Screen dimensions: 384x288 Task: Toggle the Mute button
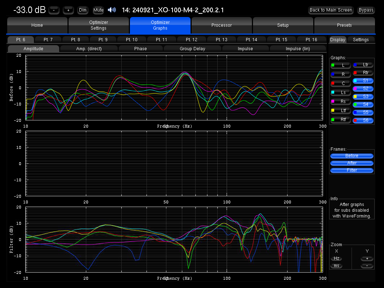coord(98,10)
